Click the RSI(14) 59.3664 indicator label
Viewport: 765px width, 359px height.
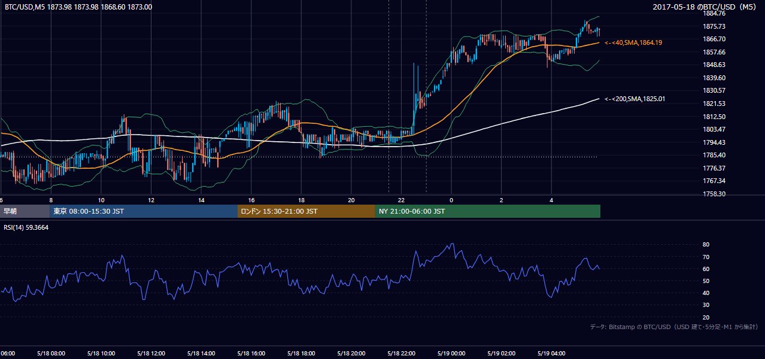pyautogui.click(x=26, y=227)
